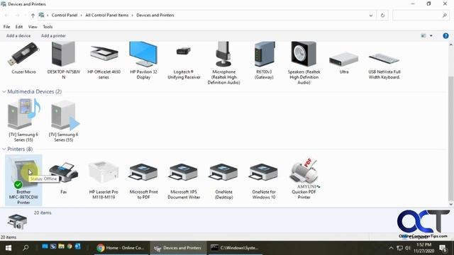Click Add a printer
This screenshot has height=255, width=454.
pos(53,36)
